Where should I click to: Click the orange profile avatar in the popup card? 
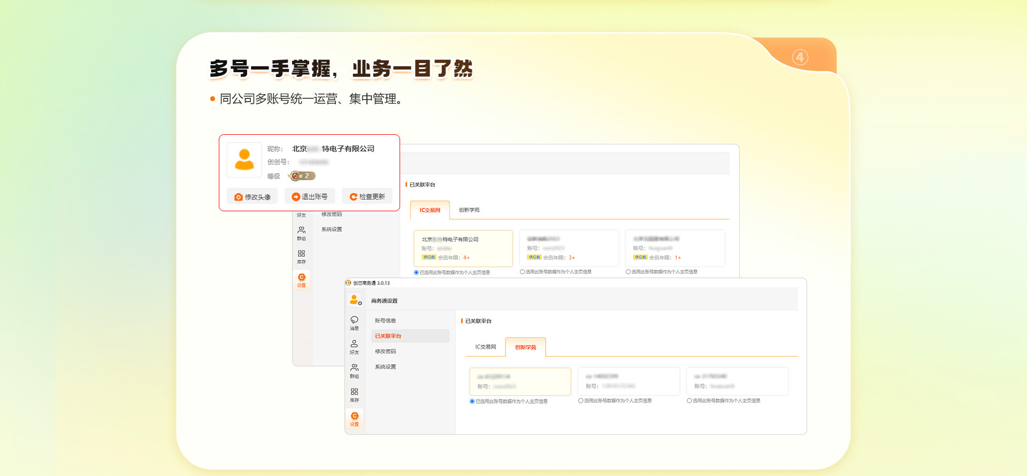[x=244, y=160]
